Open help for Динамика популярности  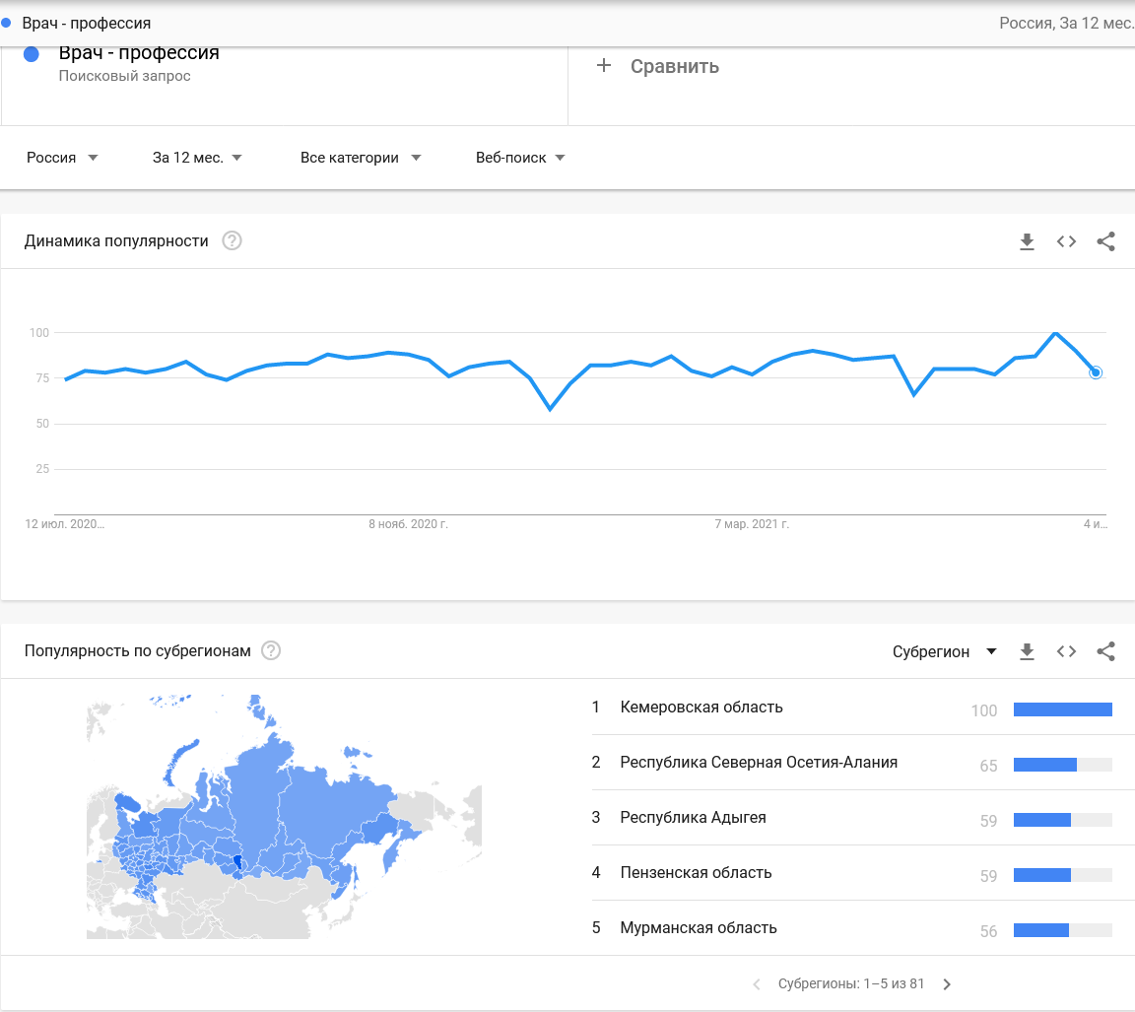pyautogui.click(x=232, y=240)
